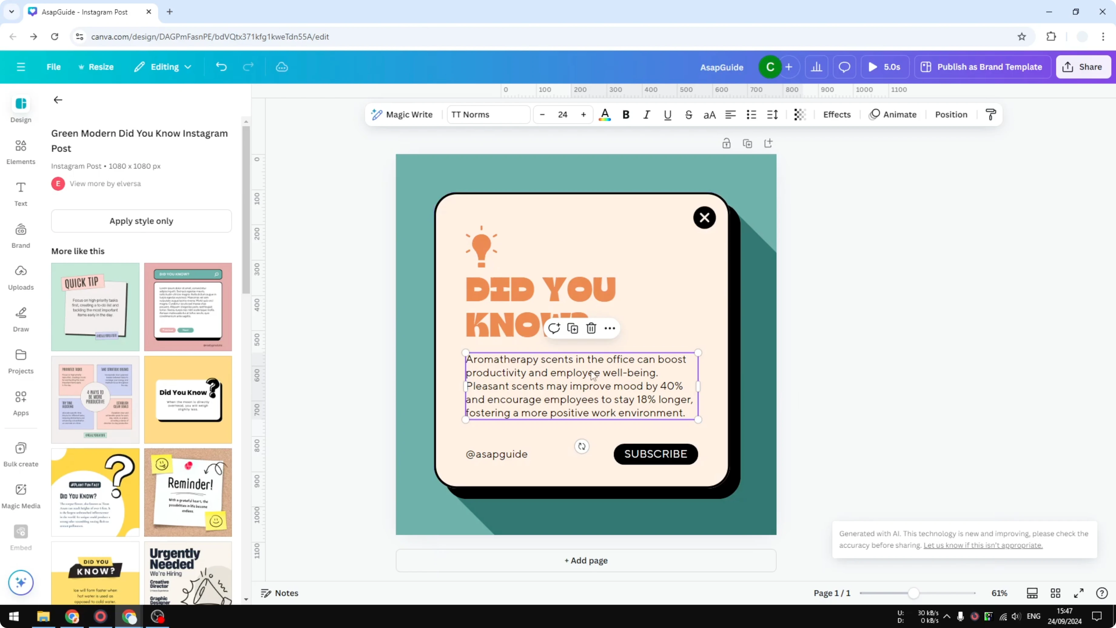Open the Draw side panel
This screenshot has height=628, width=1116.
tap(21, 320)
